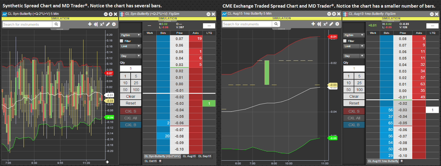The image size is (441, 166).
Task: Click the Reset quantity button in Aug15 trader
Action: coord(354,103)
